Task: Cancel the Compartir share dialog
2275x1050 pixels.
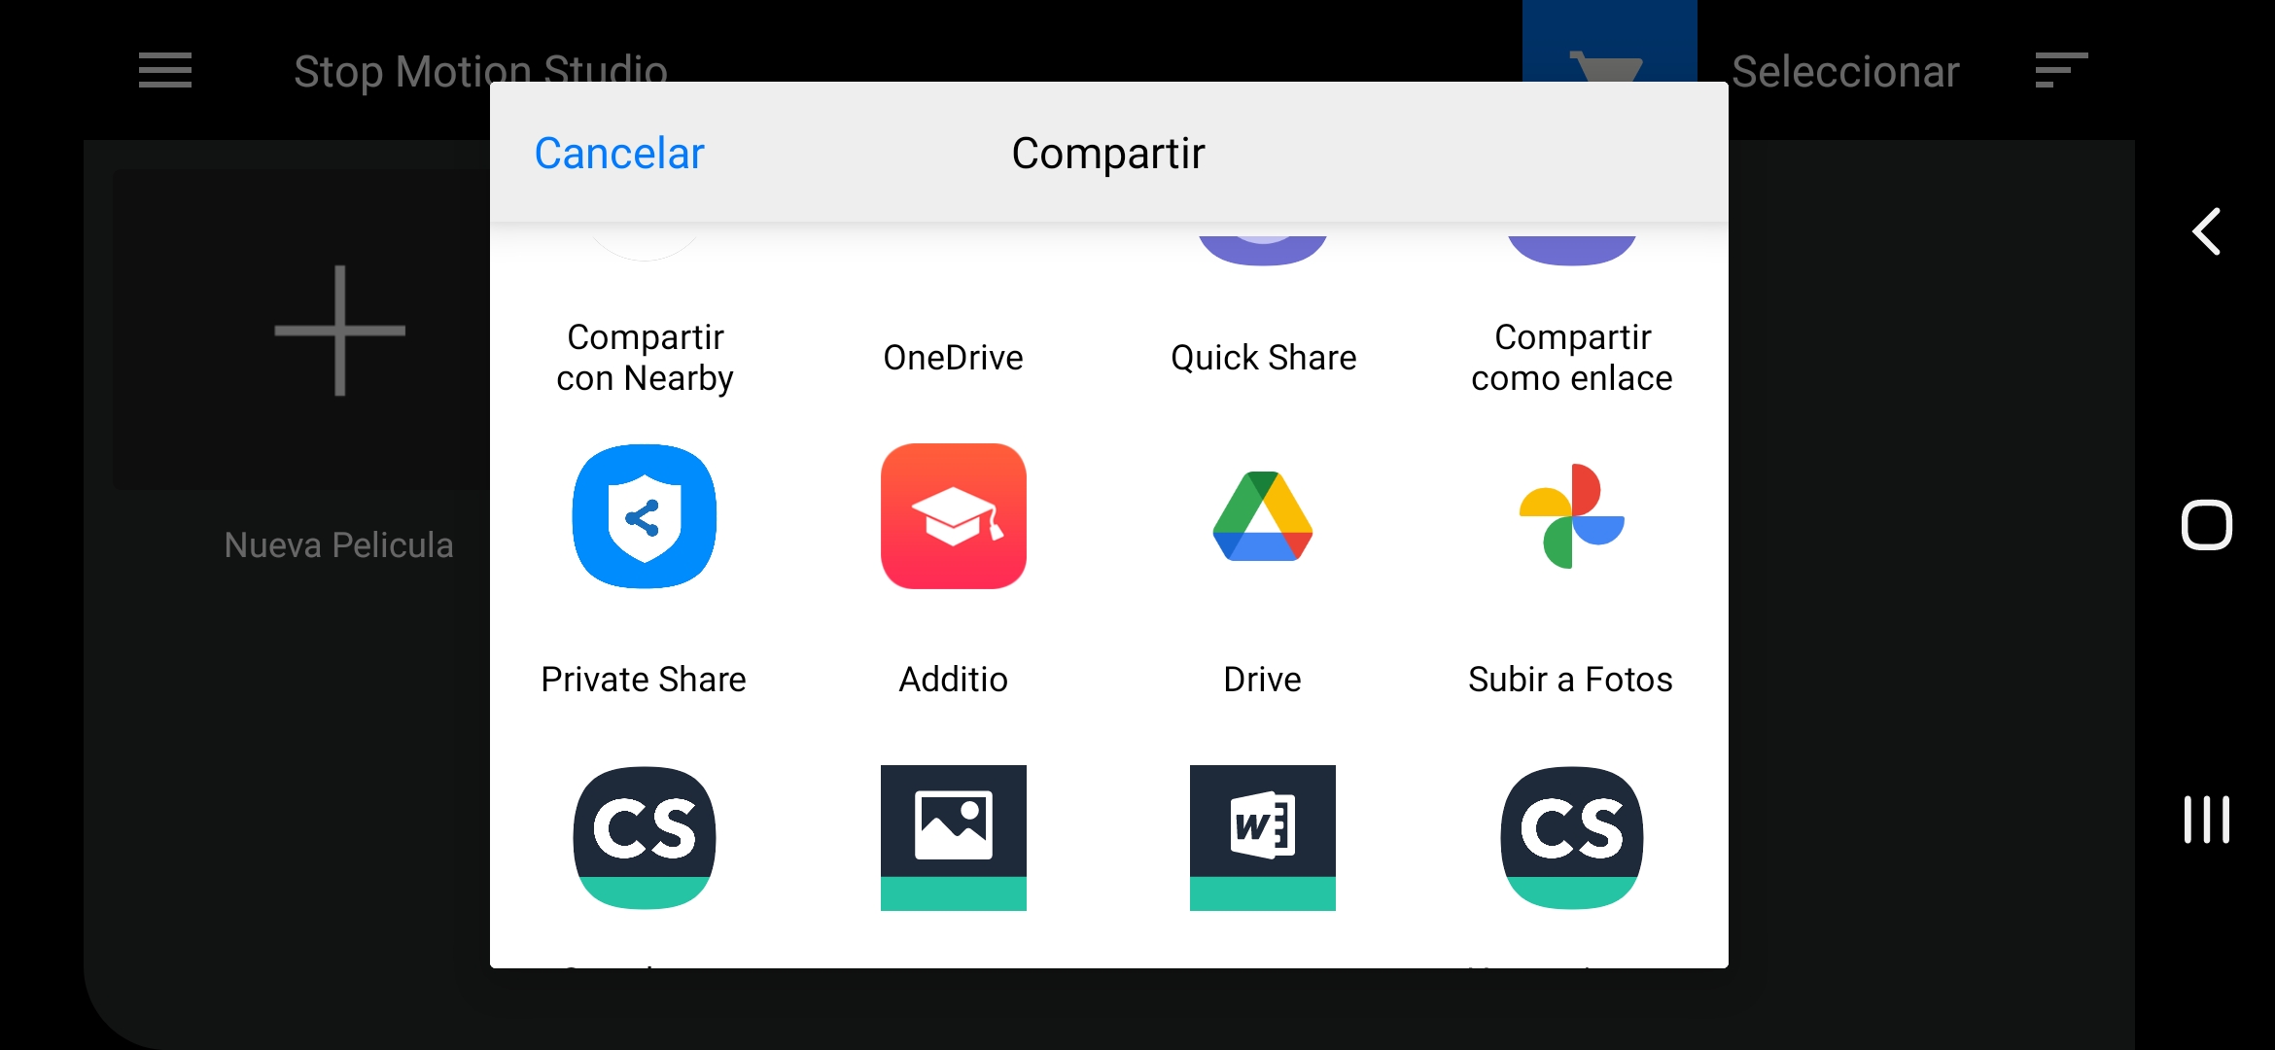Action: pos(619,154)
